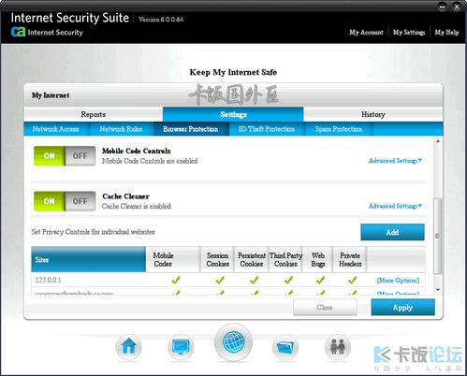
Task: Click the scrollbar down arrow
Action: point(438,290)
